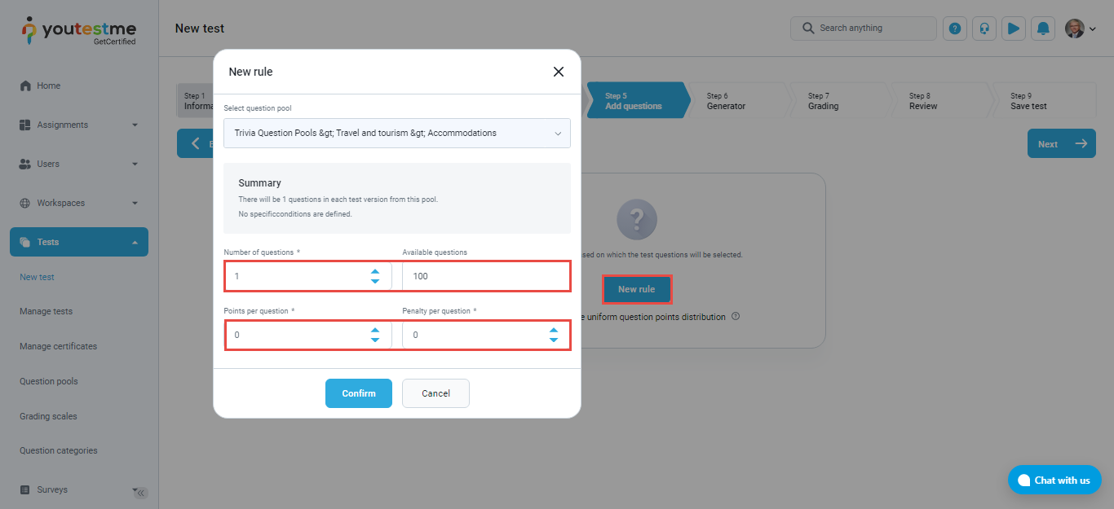
Task: Go to Step 5 Add questions tab
Action: [x=638, y=100]
